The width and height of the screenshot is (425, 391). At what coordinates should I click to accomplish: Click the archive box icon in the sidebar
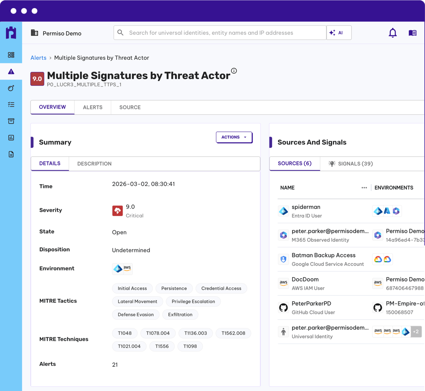(x=11, y=121)
